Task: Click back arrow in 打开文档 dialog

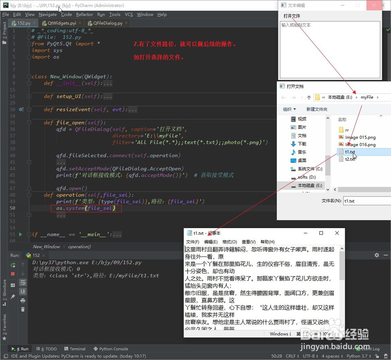Action: (283, 97)
